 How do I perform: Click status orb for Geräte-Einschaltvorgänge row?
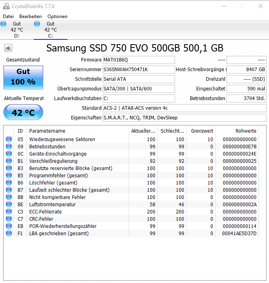(x=9, y=154)
